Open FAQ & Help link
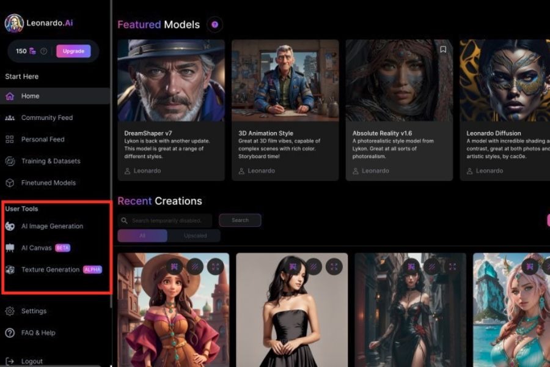 click(x=38, y=333)
